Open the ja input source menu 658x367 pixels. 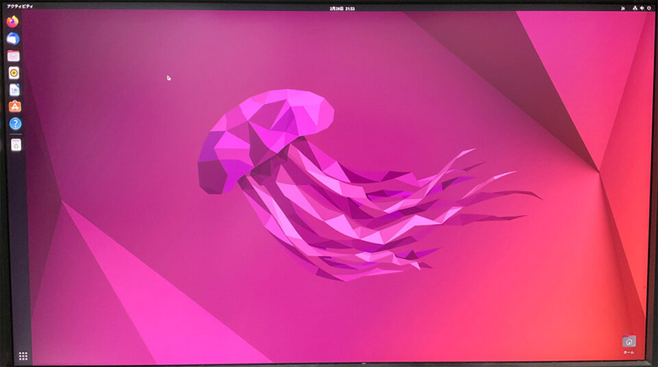[623, 8]
